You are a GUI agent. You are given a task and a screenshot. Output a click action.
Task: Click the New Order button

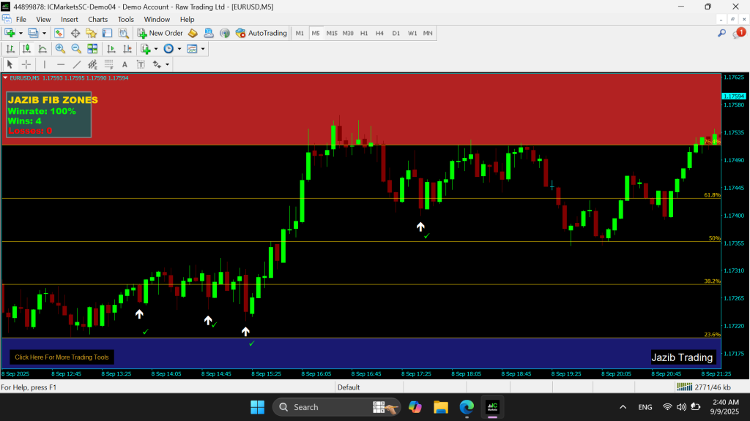click(160, 33)
